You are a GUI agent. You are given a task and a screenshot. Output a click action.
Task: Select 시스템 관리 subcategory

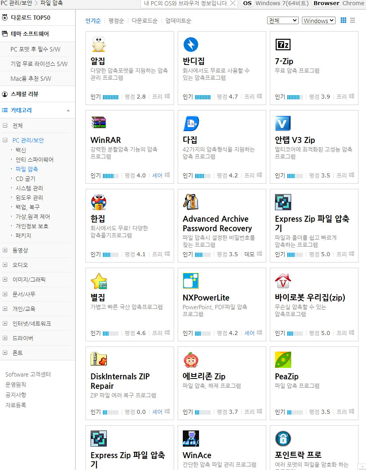click(29, 188)
